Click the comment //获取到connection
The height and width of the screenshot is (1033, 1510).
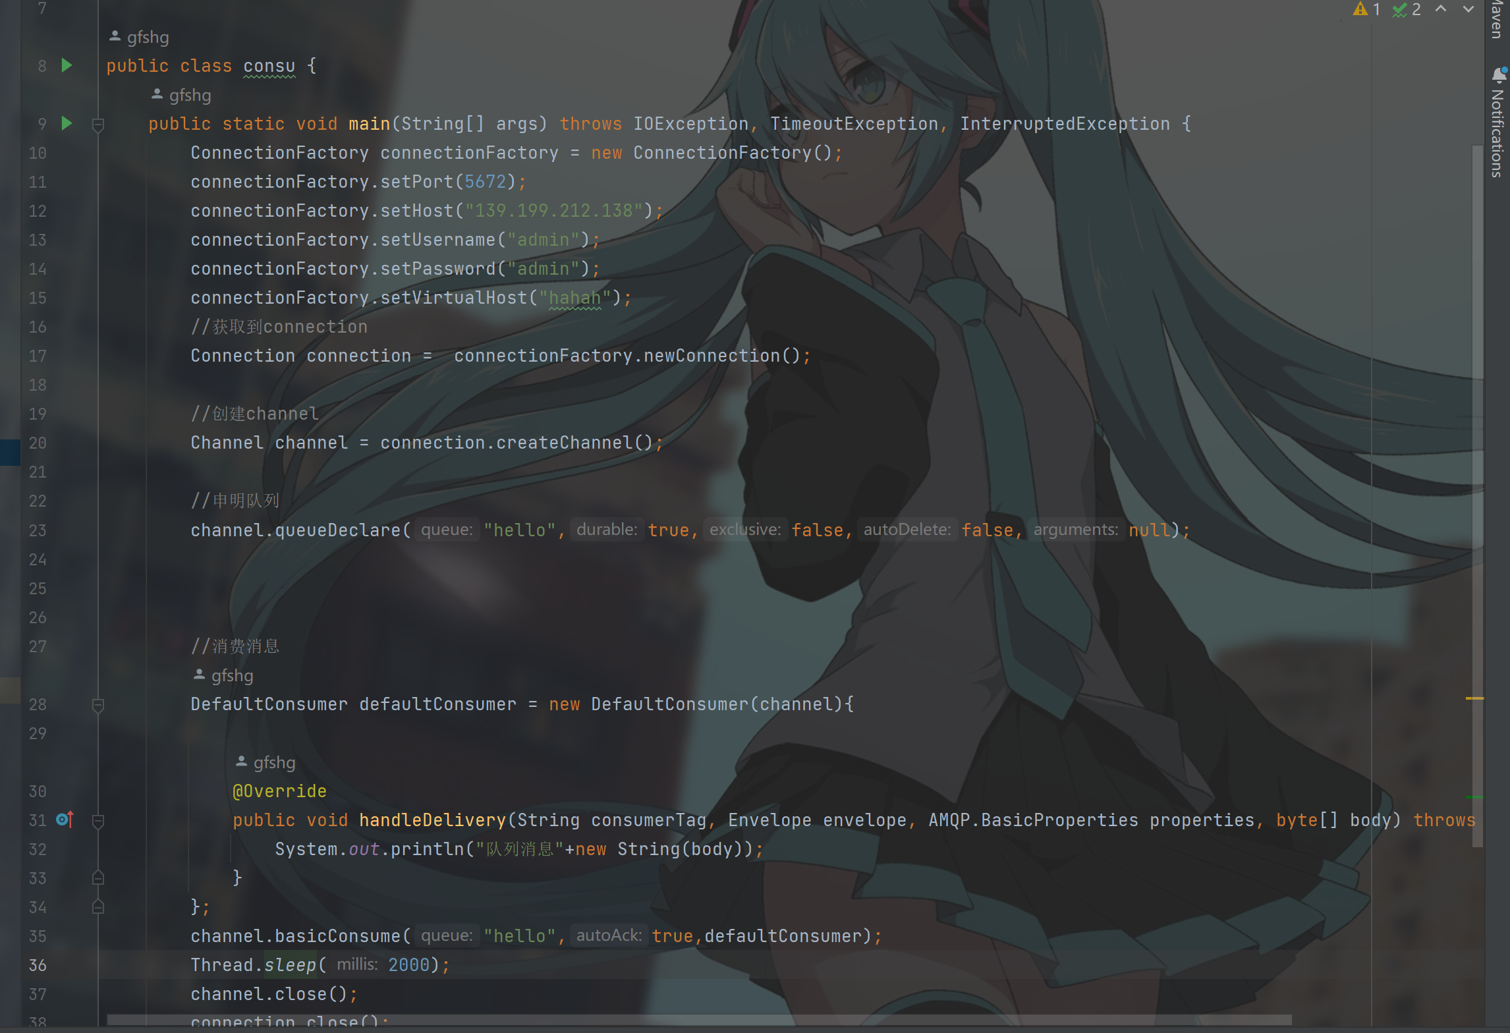[x=279, y=327]
